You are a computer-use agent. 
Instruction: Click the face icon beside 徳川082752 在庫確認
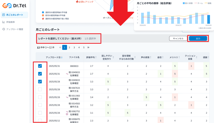click(67, 114)
